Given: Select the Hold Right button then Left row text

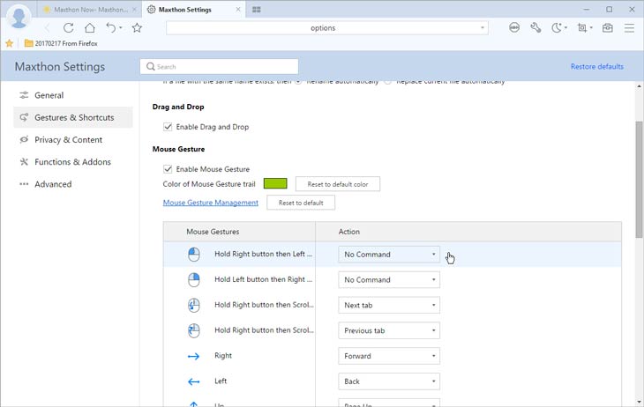Looking at the screenshot, I should pos(263,254).
